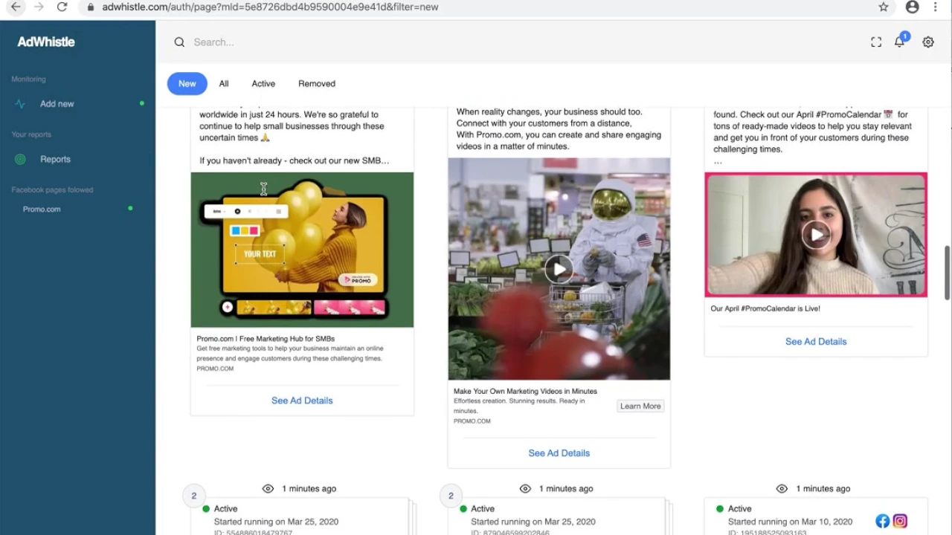Click the eye icon above middle bottom card

525,488
